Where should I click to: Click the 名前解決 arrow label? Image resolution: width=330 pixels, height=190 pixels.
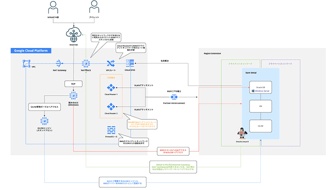pyautogui.click(x=165, y=61)
